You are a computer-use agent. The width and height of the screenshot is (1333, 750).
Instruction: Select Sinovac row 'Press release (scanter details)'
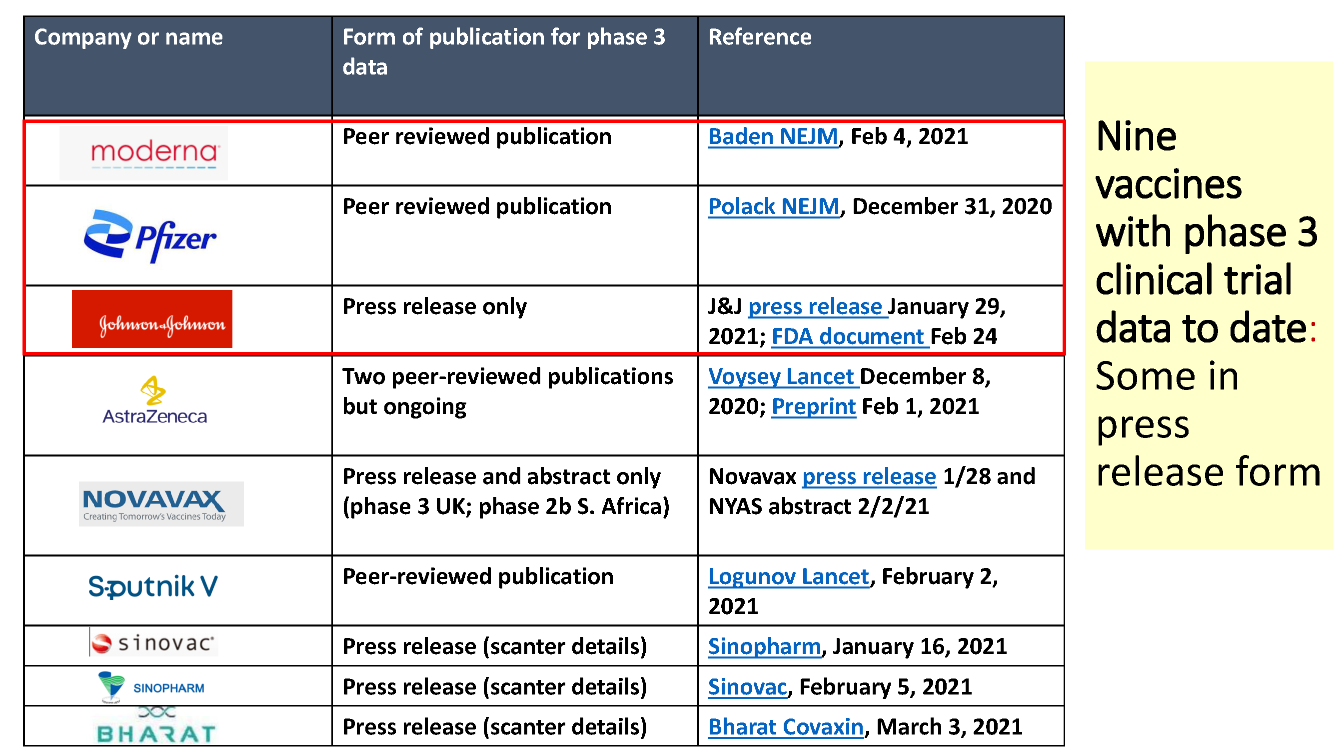tap(515, 645)
